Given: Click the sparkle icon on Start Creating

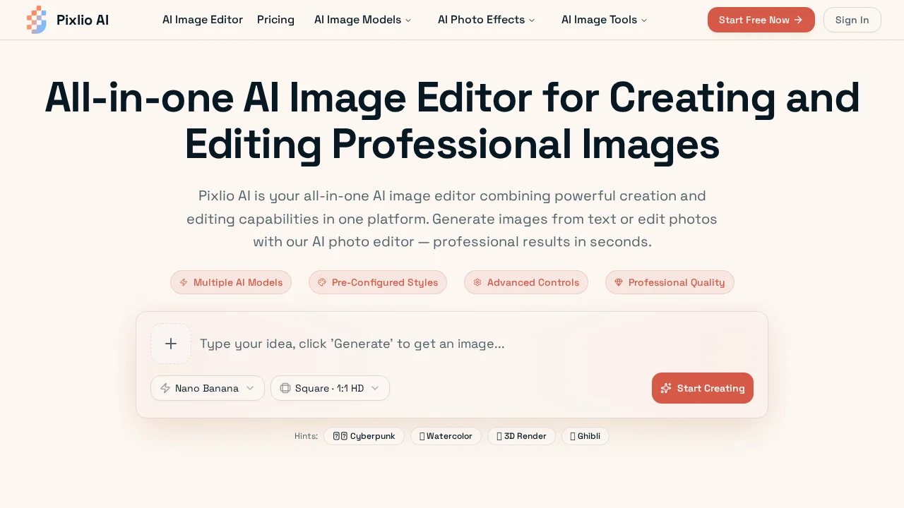Looking at the screenshot, I should [665, 388].
